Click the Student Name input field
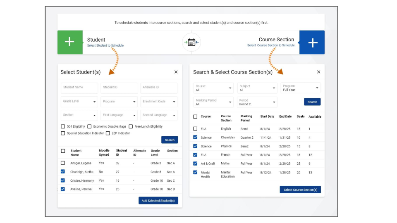The image size is (397, 223). pos(79,88)
